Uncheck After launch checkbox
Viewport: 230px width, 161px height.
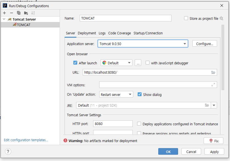[75, 63]
